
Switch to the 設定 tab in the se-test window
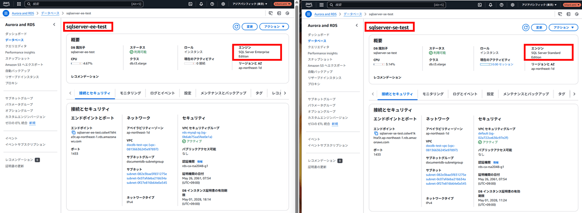tap(490, 94)
